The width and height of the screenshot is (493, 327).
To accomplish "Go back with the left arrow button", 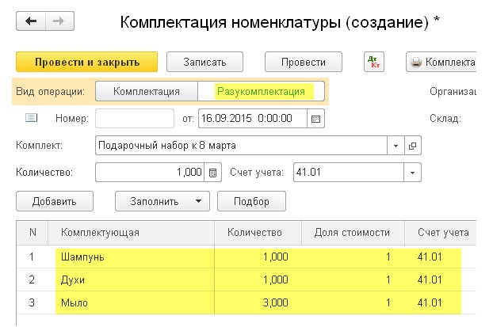I will click(x=31, y=21).
